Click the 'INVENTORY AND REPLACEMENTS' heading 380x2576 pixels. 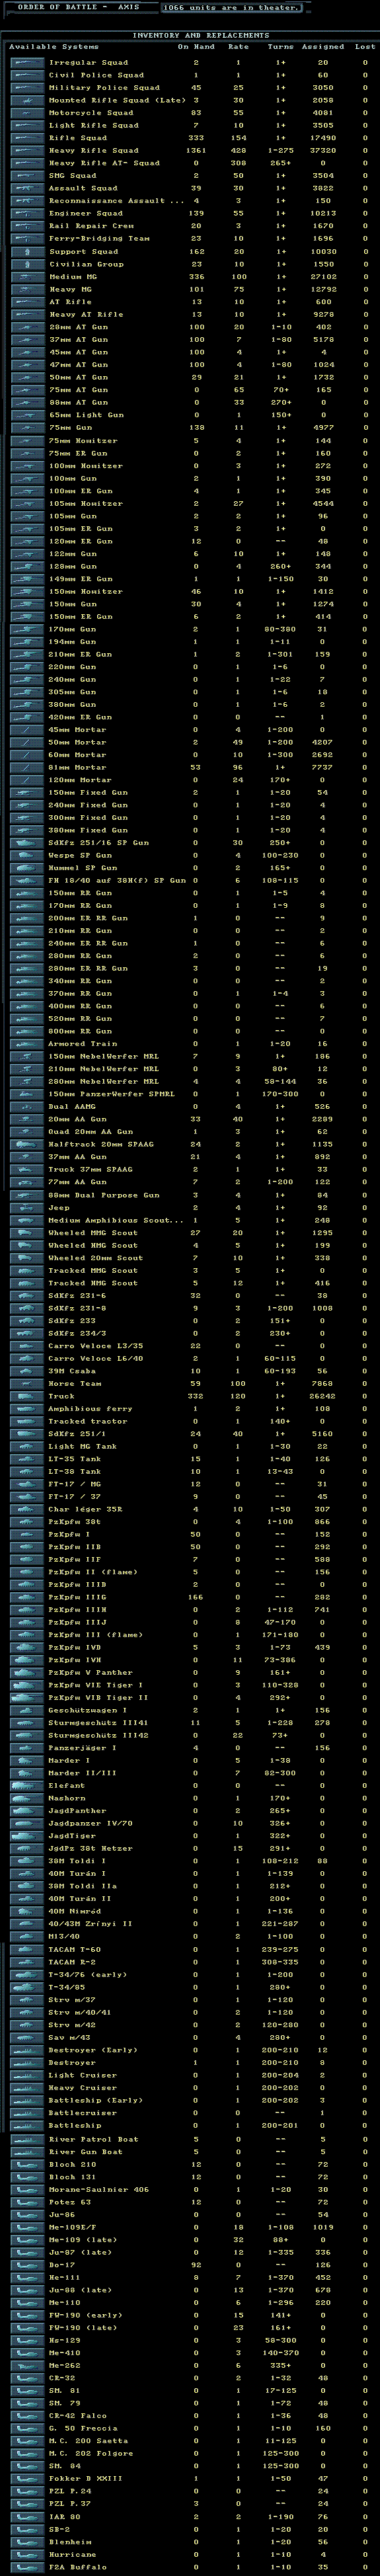coord(201,35)
